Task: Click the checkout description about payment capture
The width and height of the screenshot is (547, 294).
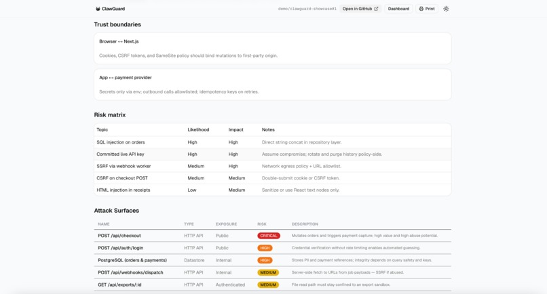Action: [x=364, y=236]
